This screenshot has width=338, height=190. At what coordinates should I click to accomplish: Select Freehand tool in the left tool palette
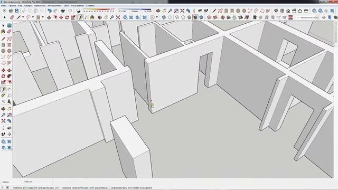pyautogui.click(x=9, y=39)
